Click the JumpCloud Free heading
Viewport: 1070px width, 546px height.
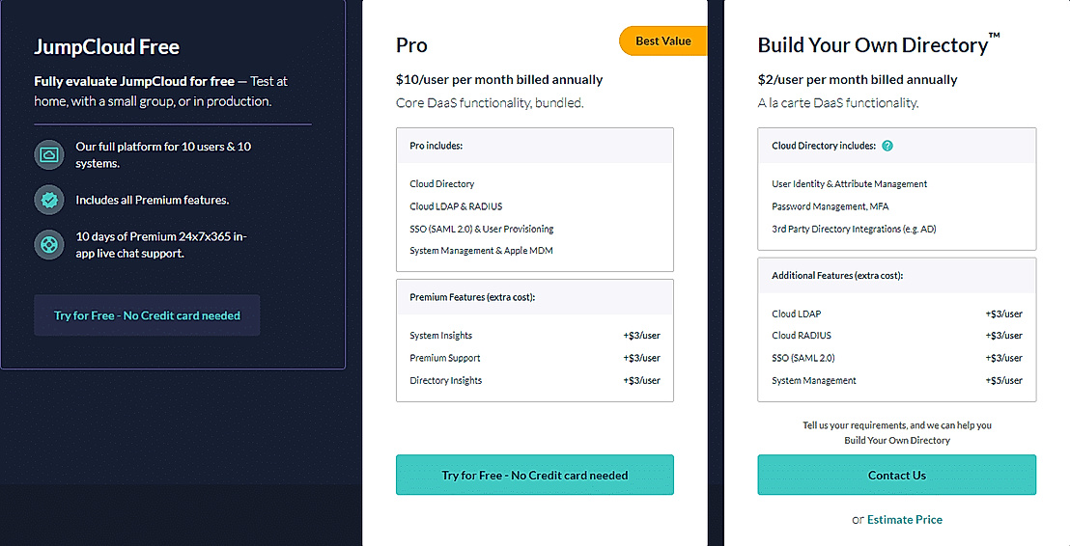pos(106,47)
